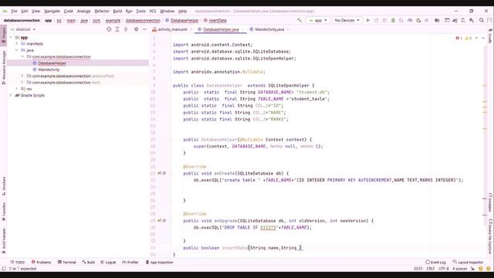
Task: Click the happy face feedback icon in status bar
Action: 481,269
